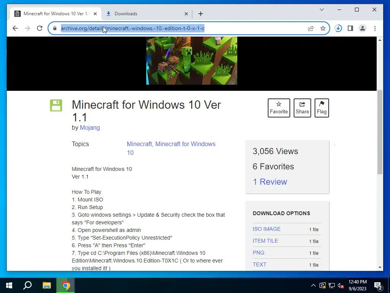Open the taskbar clock showing 12:40 PM
The image size is (390, 293).
pyautogui.click(x=357, y=285)
